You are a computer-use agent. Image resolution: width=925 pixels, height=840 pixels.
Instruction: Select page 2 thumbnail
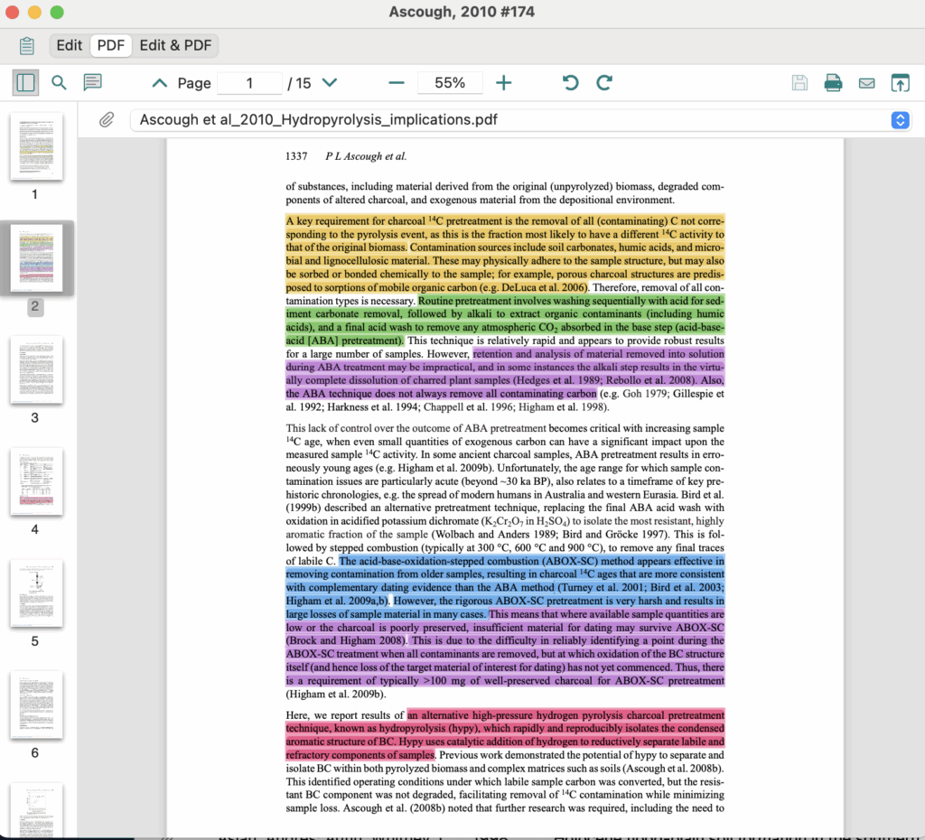pyautogui.click(x=36, y=257)
